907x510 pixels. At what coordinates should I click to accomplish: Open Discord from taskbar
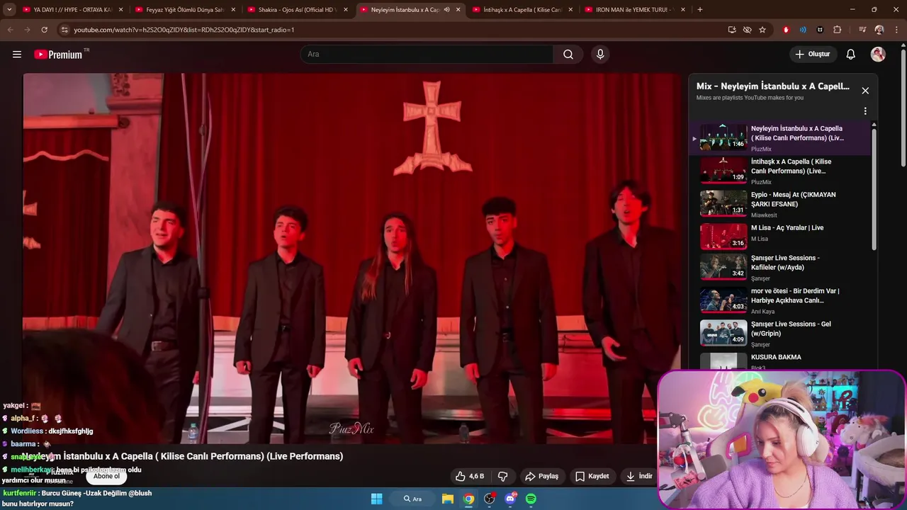[510, 499]
